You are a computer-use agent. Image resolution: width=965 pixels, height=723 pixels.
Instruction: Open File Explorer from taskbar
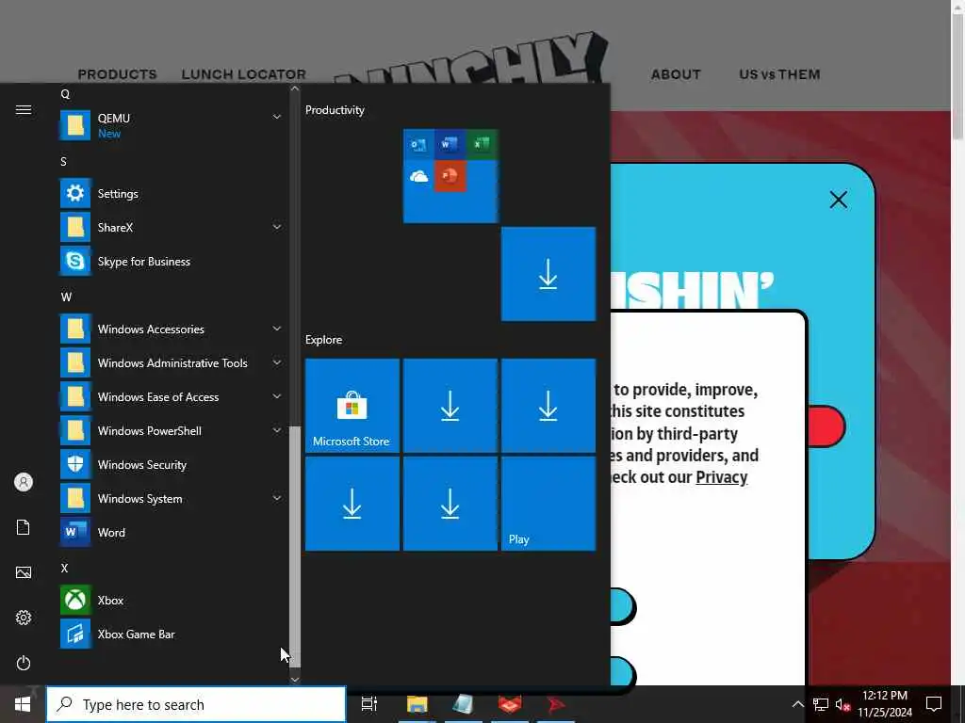[x=417, y=704]
